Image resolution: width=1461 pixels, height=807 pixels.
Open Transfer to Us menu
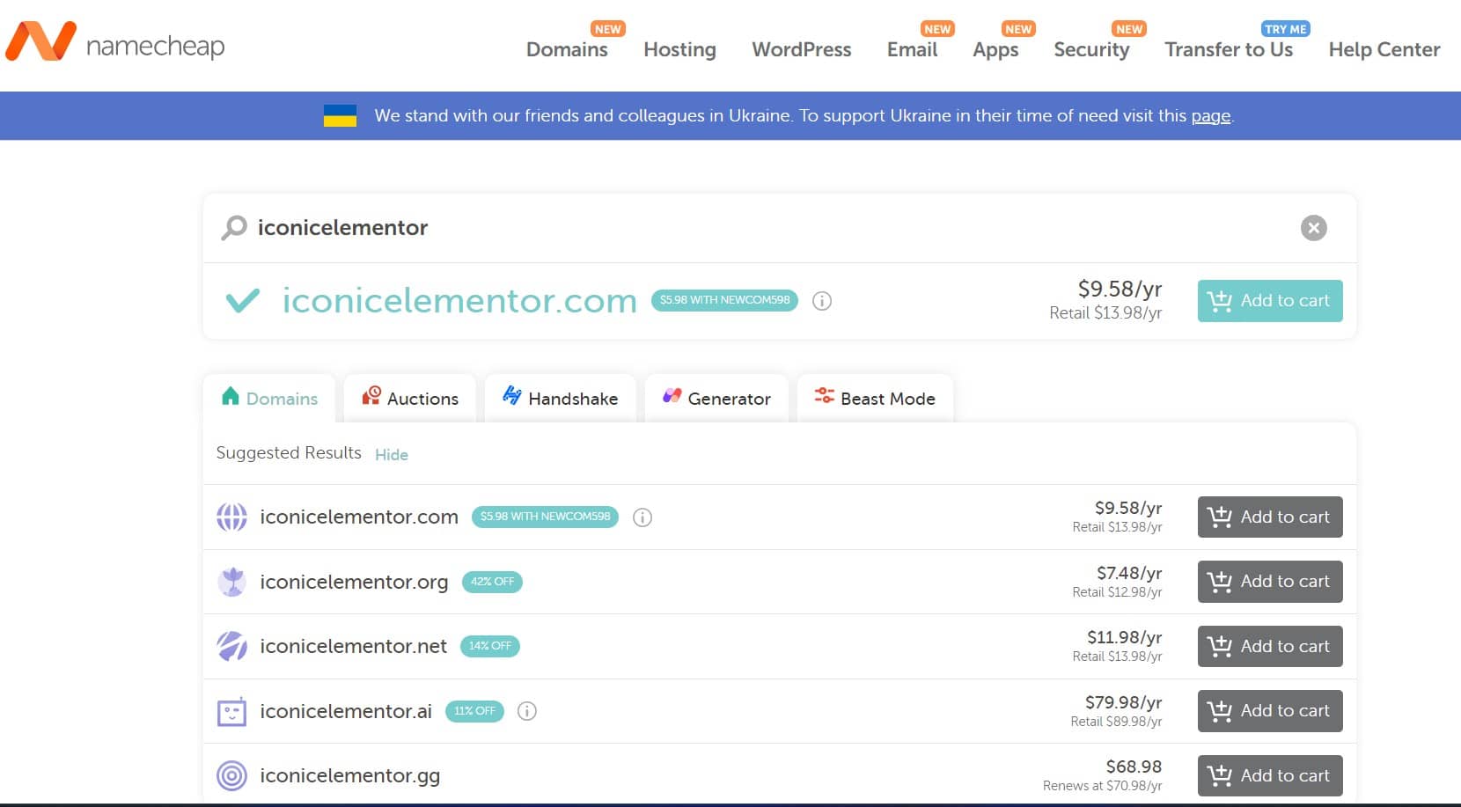(1229, 49)
